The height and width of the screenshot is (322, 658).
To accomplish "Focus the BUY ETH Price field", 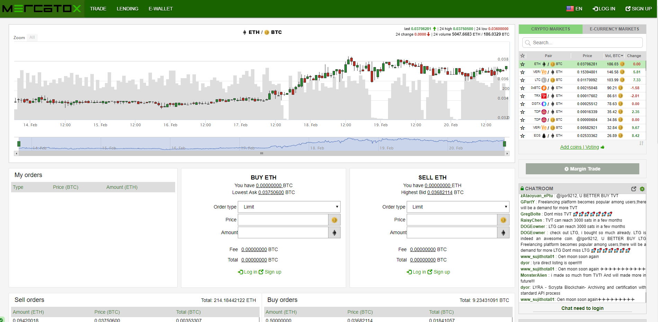I will (283, 220).
